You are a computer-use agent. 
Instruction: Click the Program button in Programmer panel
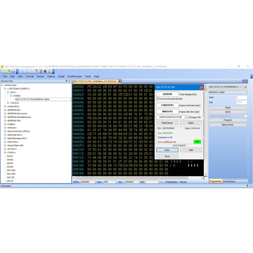coord(228,120)
